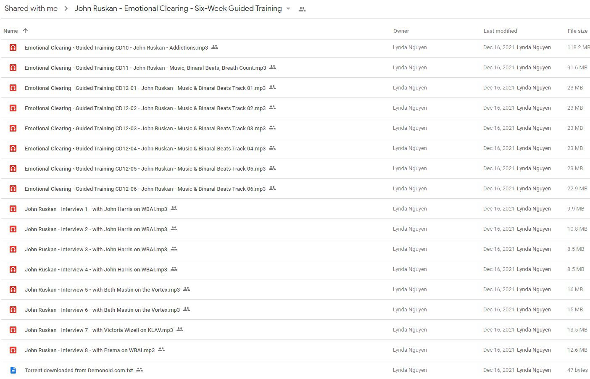
Task: Select CD12-01 Music & Binaral Beats Track 01.mp3
Action: coord(145,88)
